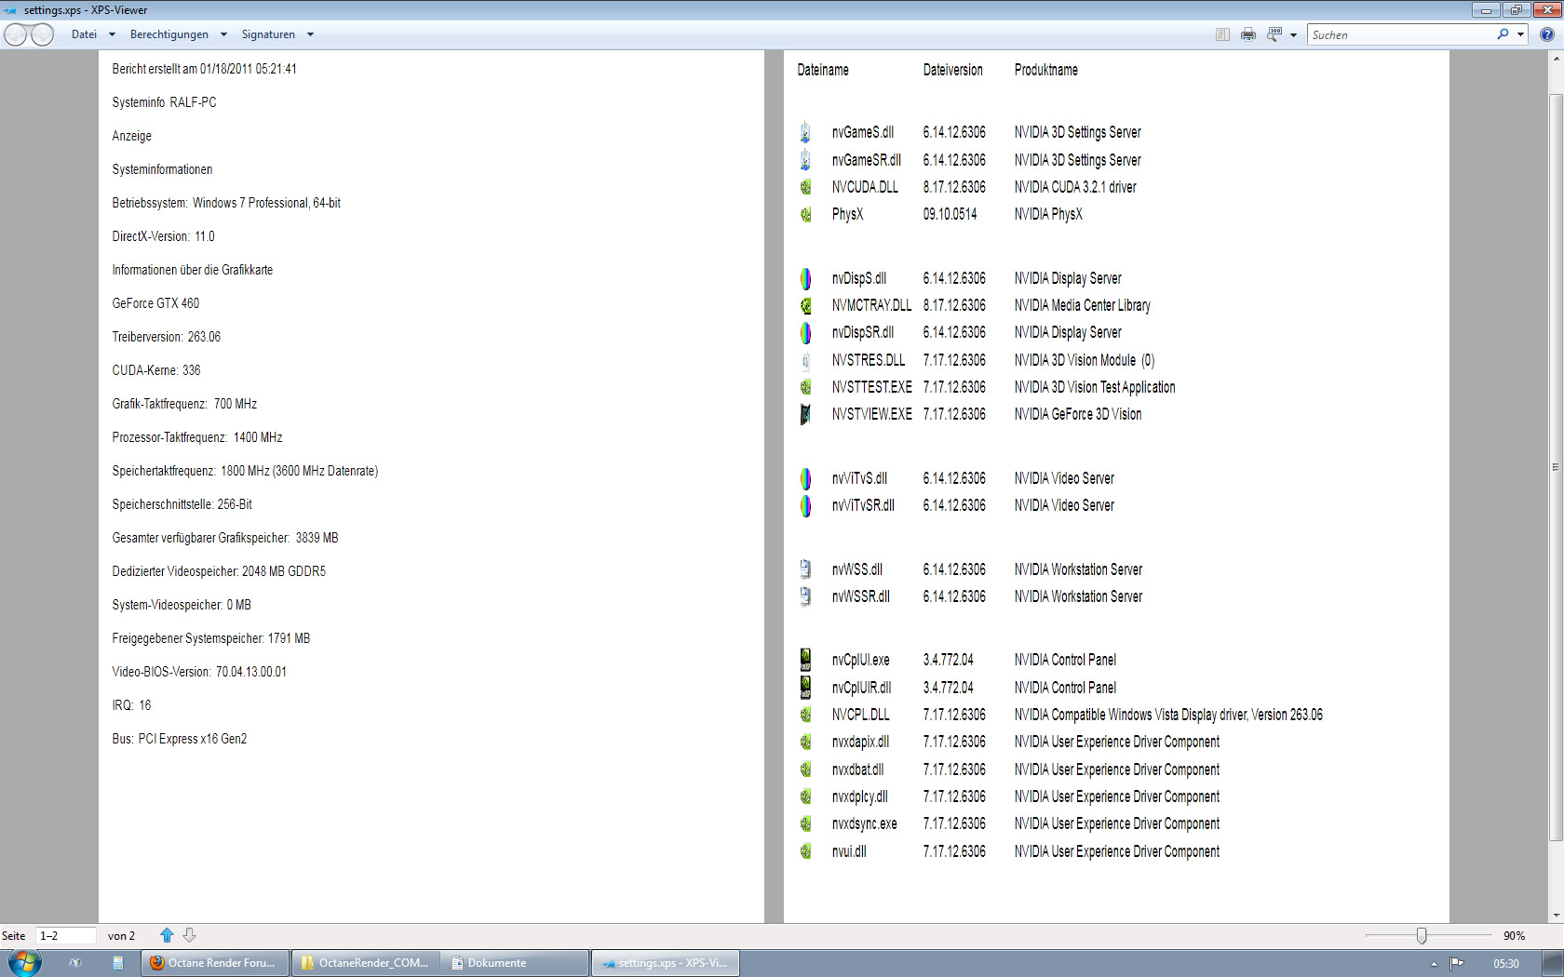The width and height of the screenshot is (1564, 977).
Task: Click the NVSTRES.DLL file icon
Action: pos(805,360)
